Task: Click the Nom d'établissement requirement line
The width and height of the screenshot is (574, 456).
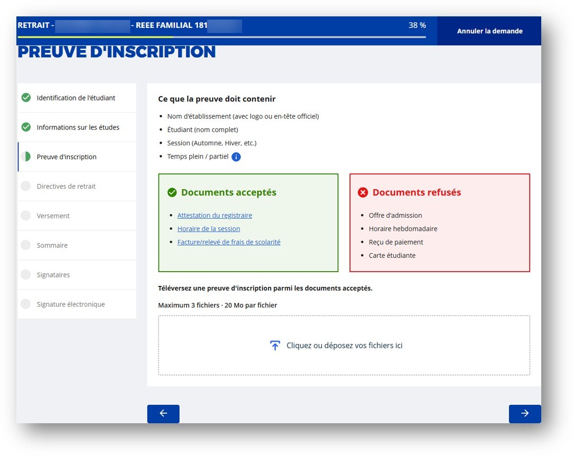Action: click(x=243, y=116)
